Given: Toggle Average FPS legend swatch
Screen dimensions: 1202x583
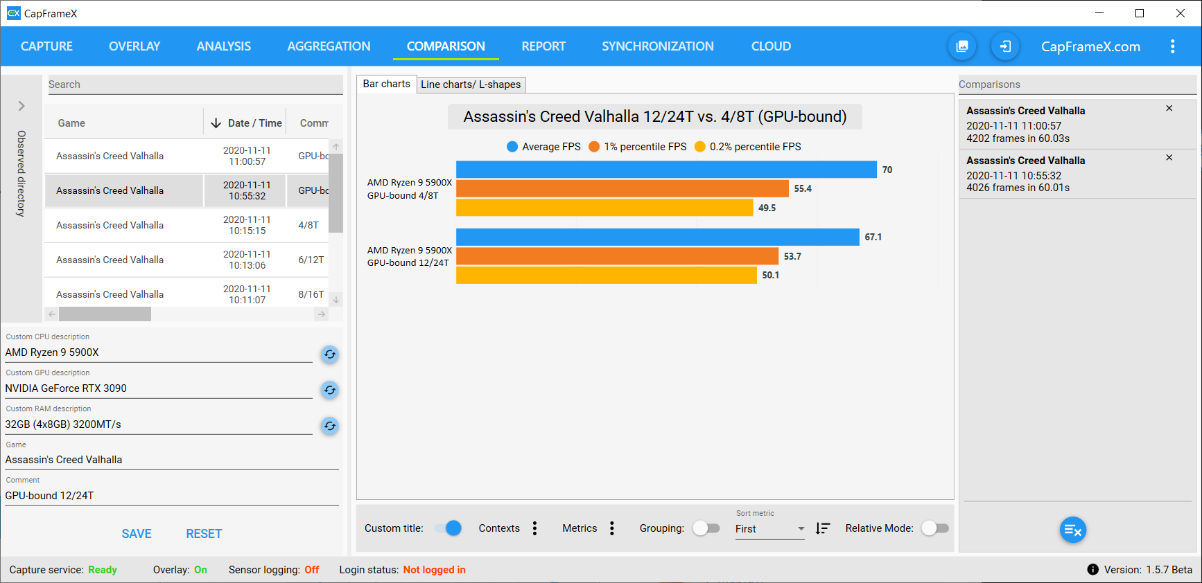Looking at the screenshot, I should click(512, 147).
